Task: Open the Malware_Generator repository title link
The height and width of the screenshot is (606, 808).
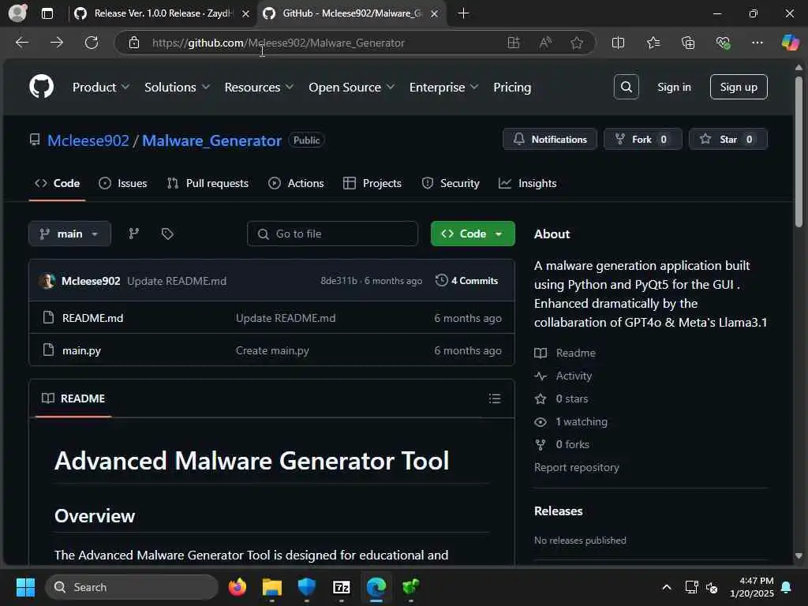Action: (x=211, y=140)
